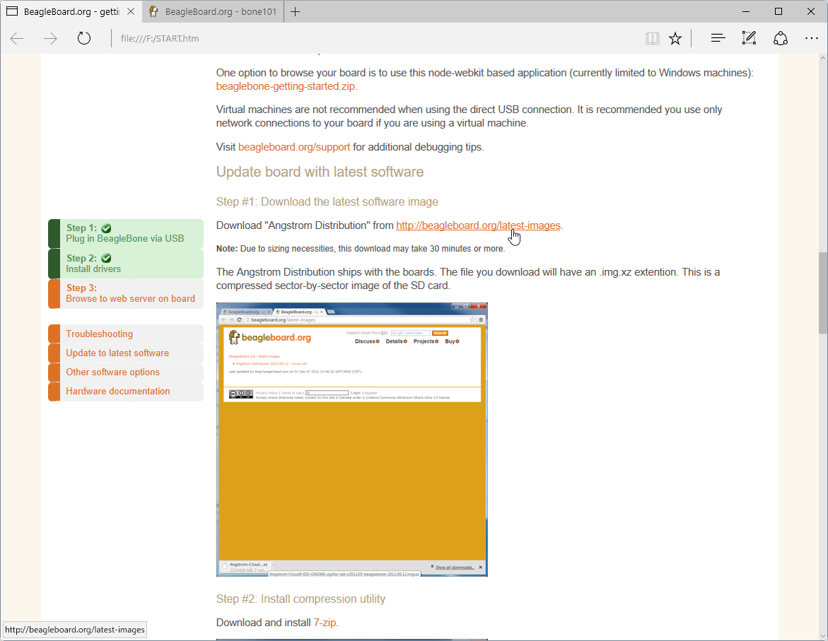
Task: Click the scrollbar up arrow
Action: pyautogui.click(x=823, y=57)
